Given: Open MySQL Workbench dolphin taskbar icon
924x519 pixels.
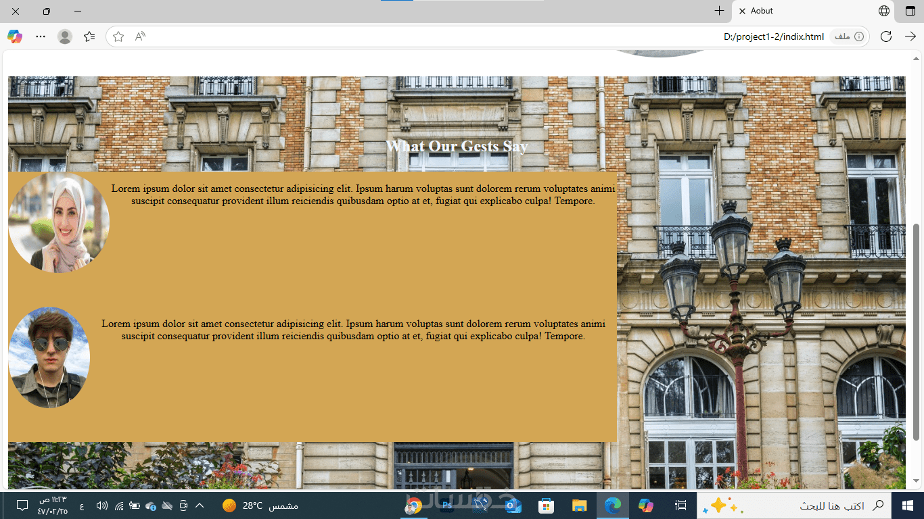Looking at the screenshot, I should click(480, 505).
